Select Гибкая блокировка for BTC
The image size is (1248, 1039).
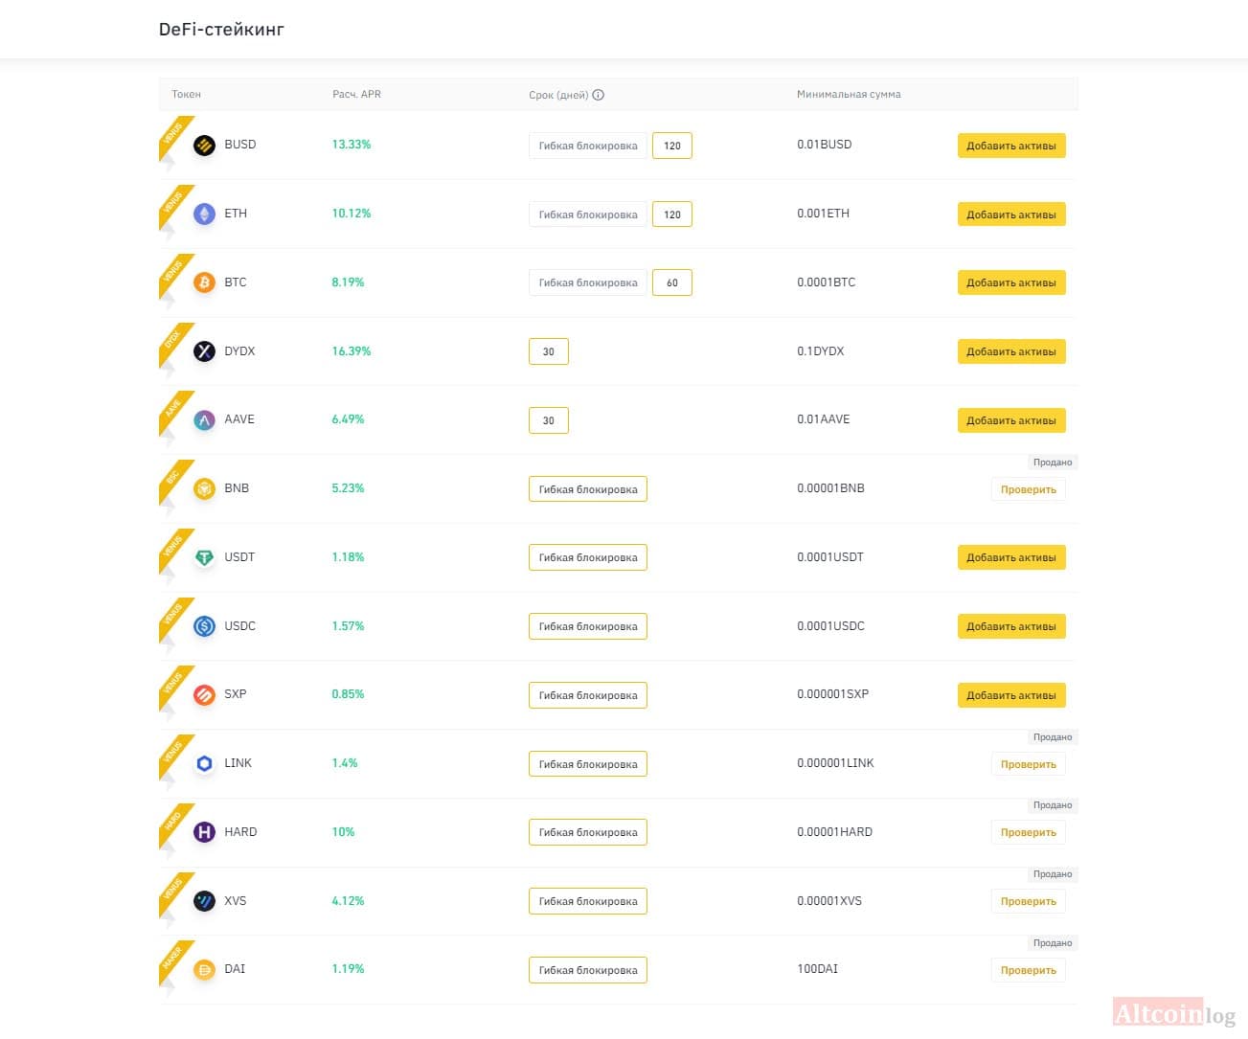click(588, 282)
